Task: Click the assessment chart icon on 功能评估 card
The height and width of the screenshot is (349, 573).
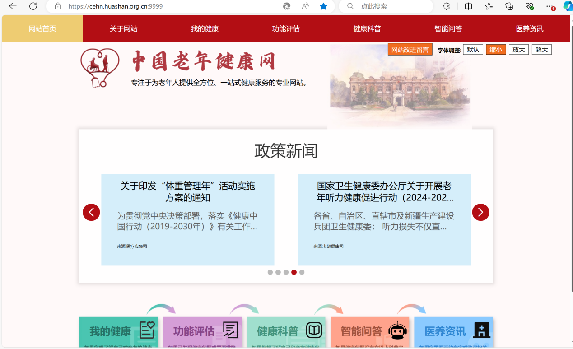Action: [230, 330]
